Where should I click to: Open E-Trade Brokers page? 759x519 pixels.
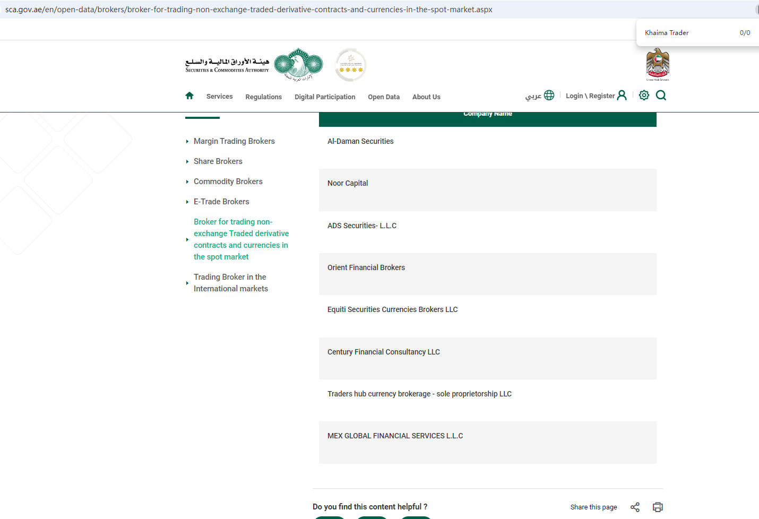click(x=221, y=202)
